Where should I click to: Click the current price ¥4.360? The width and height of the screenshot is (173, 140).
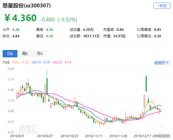(20, 18)
